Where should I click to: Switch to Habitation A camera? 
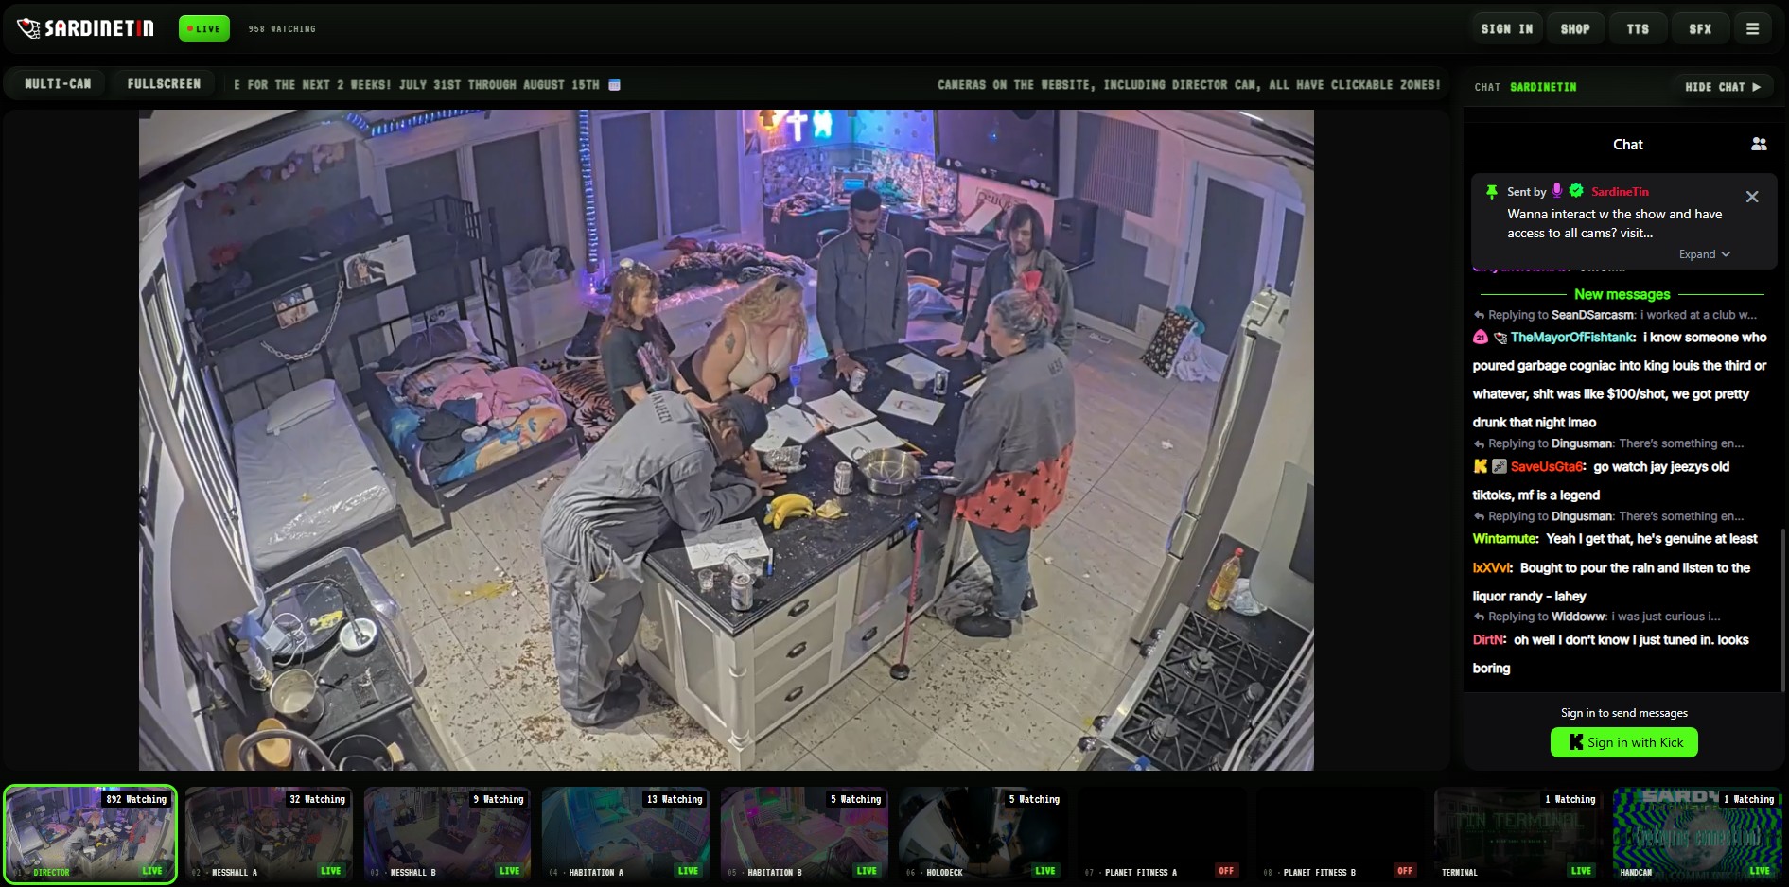click(x=626, y=835)
